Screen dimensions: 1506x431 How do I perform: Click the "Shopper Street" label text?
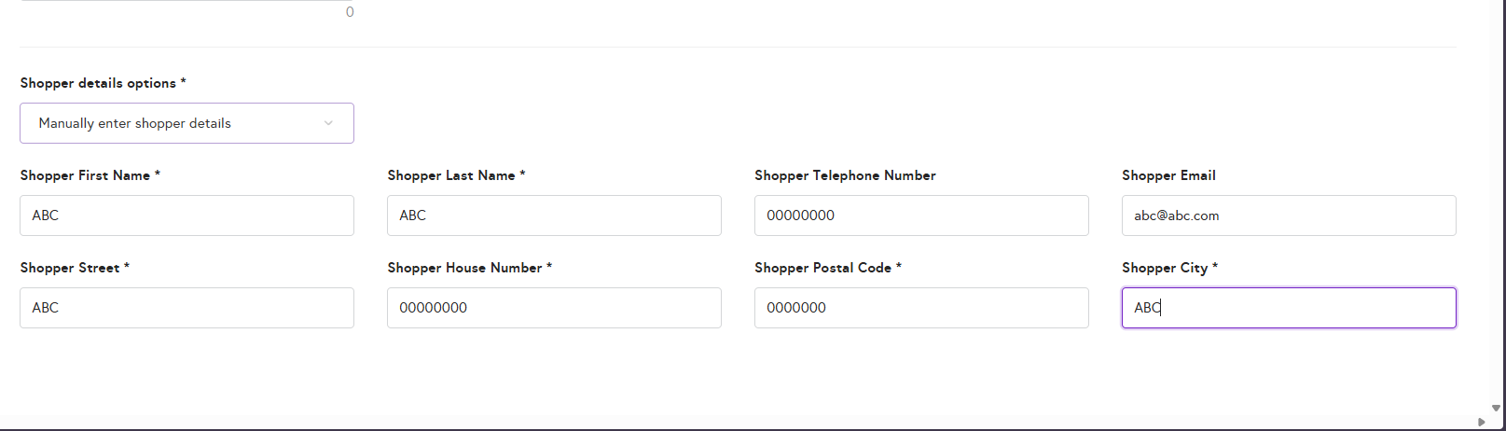(70, 268)
